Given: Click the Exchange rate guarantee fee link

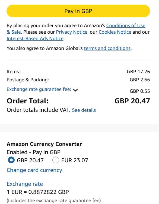Looking at the screenshot, I should [x=39, y=89].
